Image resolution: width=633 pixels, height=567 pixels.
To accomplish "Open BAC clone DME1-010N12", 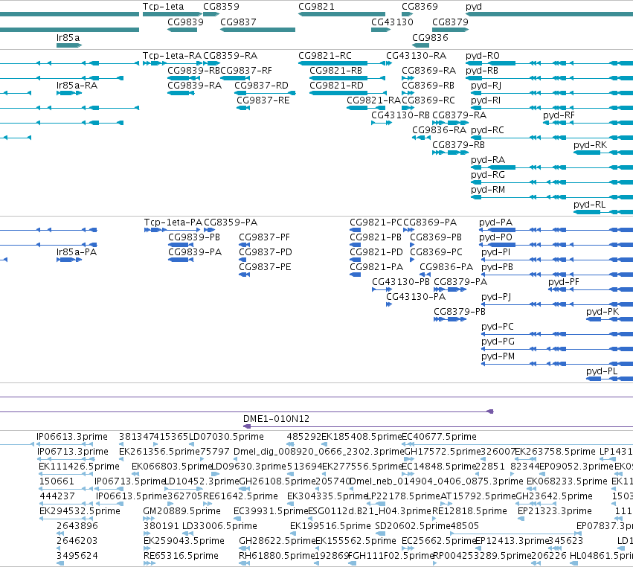I will [x=276, y=419].
